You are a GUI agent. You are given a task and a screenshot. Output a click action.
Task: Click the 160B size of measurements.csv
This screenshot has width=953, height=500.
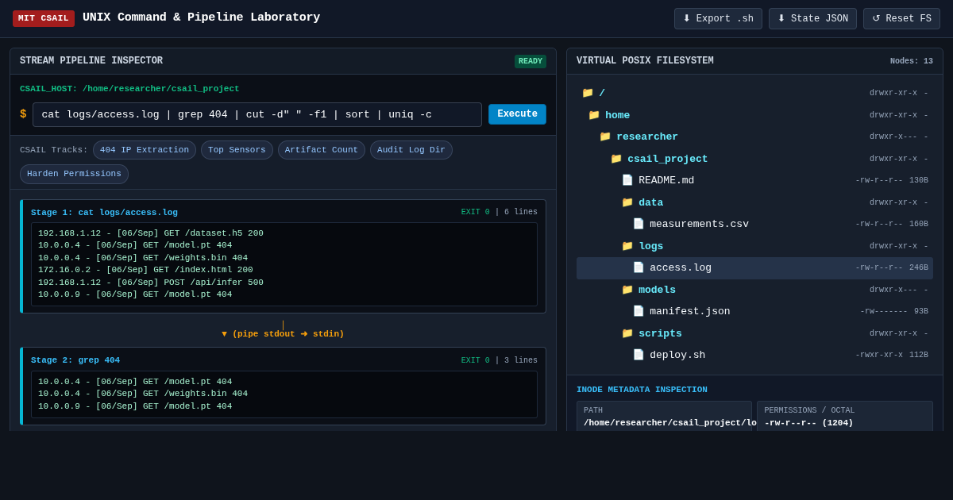pyautogui.click(x=919, y=225)
